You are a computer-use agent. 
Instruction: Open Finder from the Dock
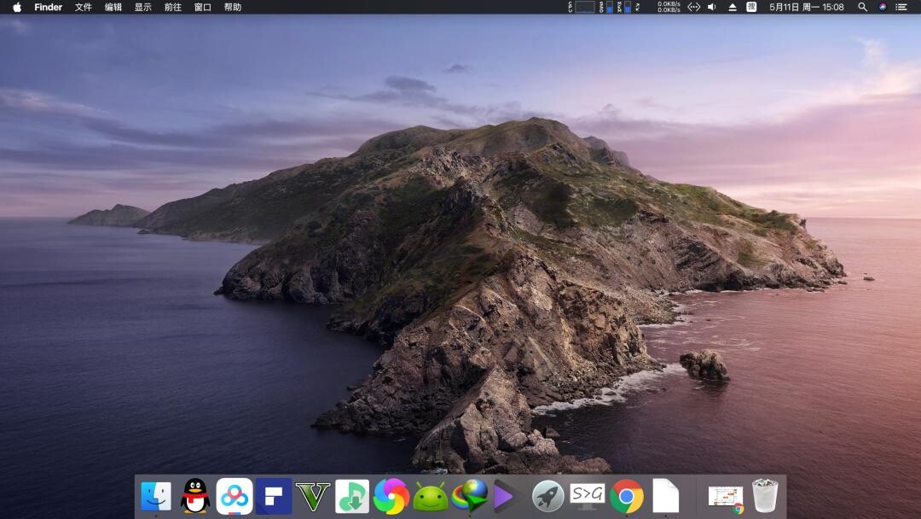point(156,496)
